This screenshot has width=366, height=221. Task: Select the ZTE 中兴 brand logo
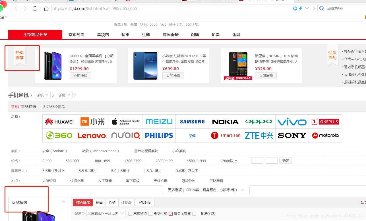pos(259,136)
